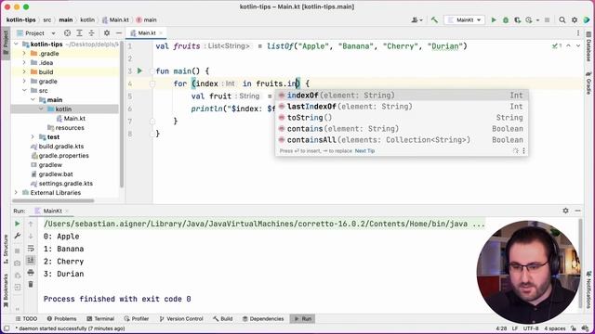Rerun MainKt in the Run panel
Screen dimensions: 595x334
pyautogui.click(x=17, y=224)
